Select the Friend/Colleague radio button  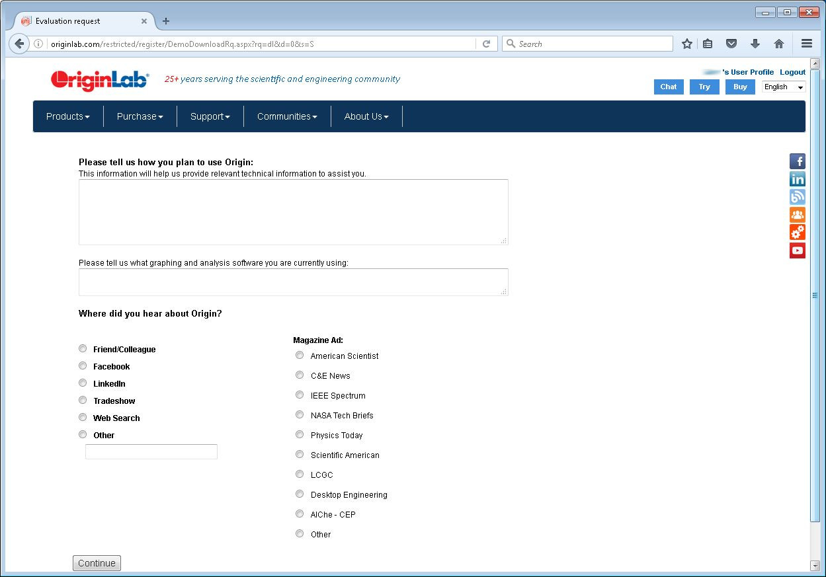click(x=83, y=349)
